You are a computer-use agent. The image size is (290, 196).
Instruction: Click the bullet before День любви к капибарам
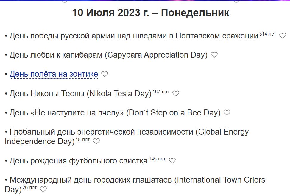tap(5, 55)
